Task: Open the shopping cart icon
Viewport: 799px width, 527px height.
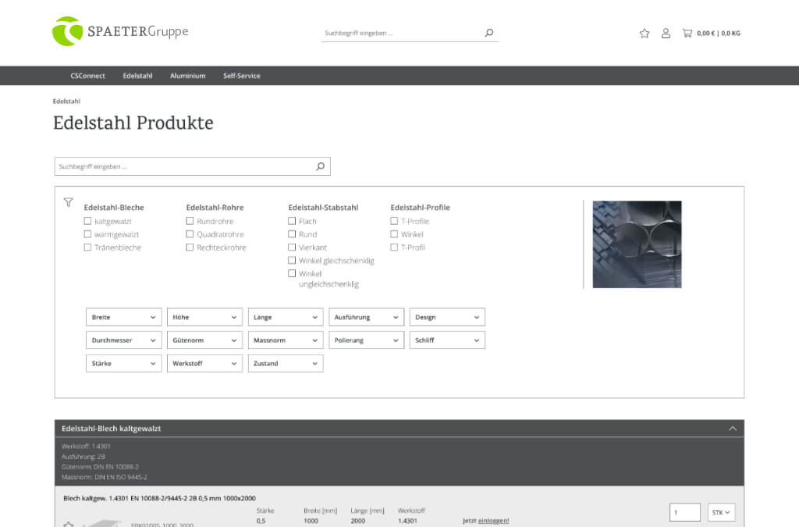Action: 687,33
